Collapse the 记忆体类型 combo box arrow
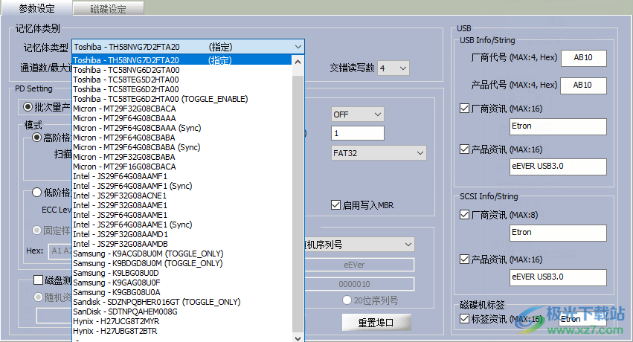 [298, 47]
